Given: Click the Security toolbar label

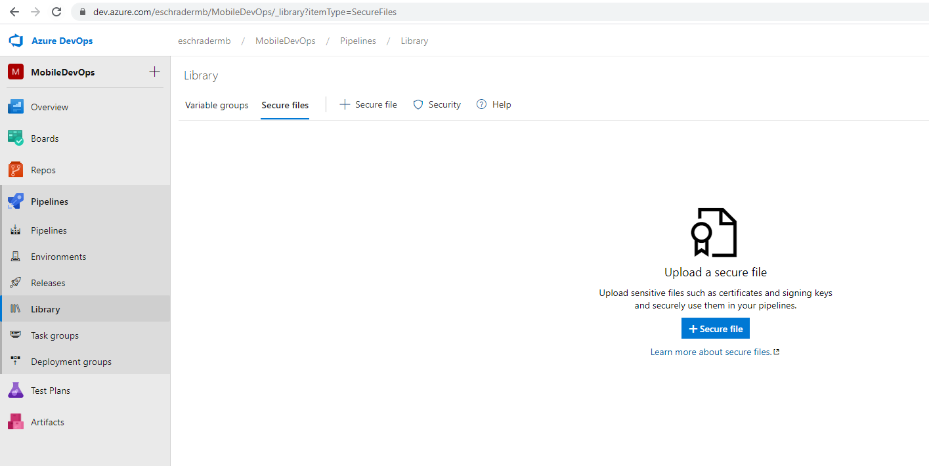Looking at the screenshot, I should point(444,104).
